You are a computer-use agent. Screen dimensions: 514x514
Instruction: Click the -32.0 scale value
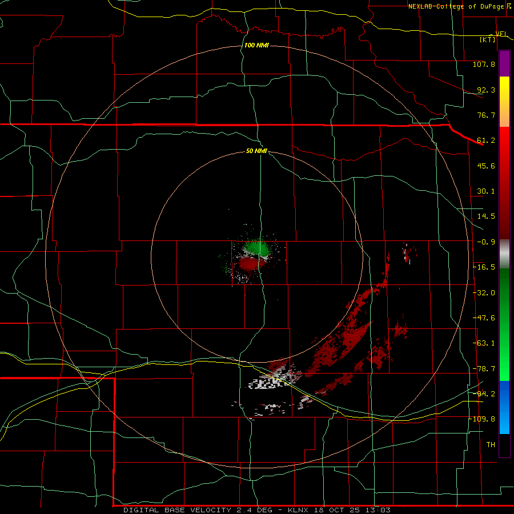pyautogui.click(x=484, y=293)
